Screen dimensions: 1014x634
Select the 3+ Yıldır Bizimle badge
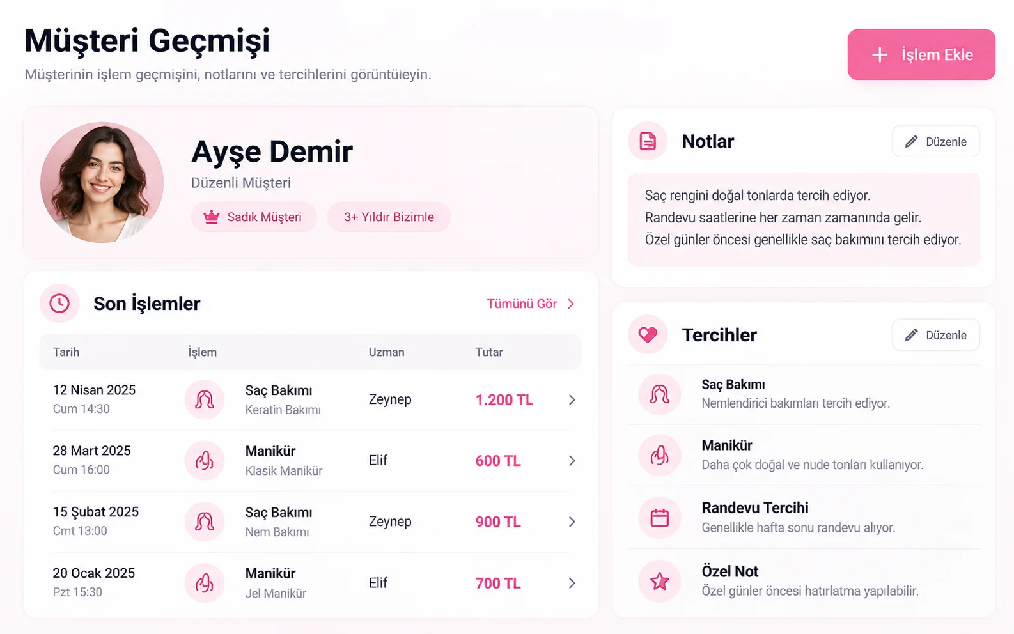(x=389, y=217)
